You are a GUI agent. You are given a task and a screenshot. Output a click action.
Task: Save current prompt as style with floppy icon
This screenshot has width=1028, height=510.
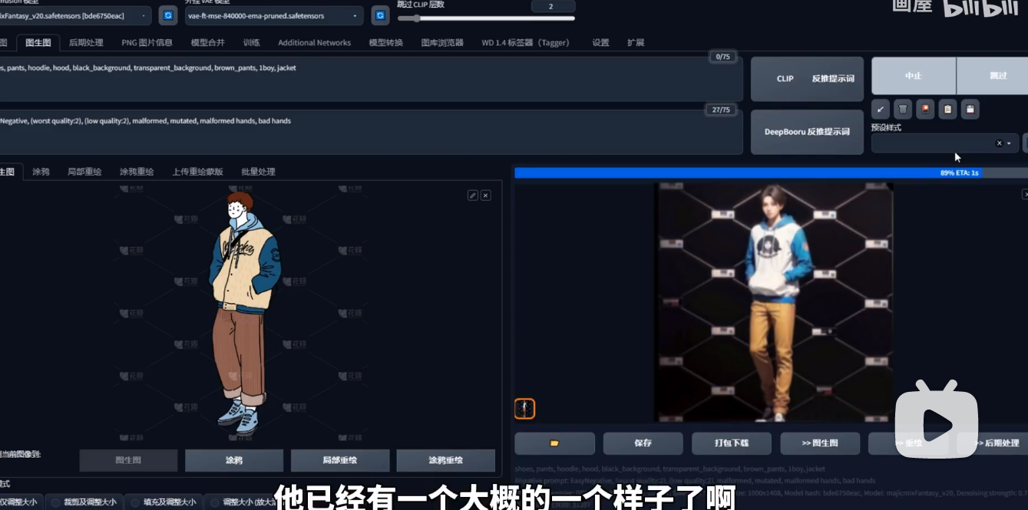pos(970,109)
